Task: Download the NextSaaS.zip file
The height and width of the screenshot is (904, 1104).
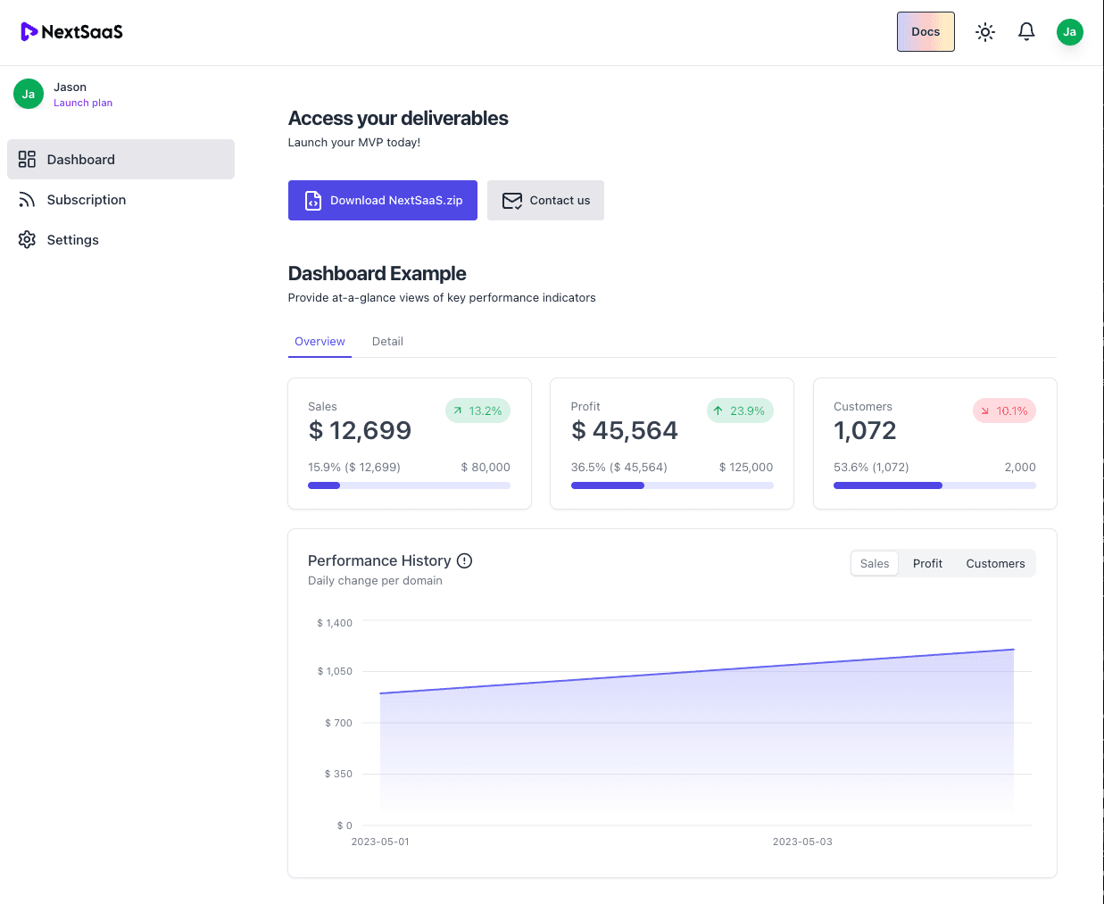Action: pyautogui.click(x=382, y=201)
